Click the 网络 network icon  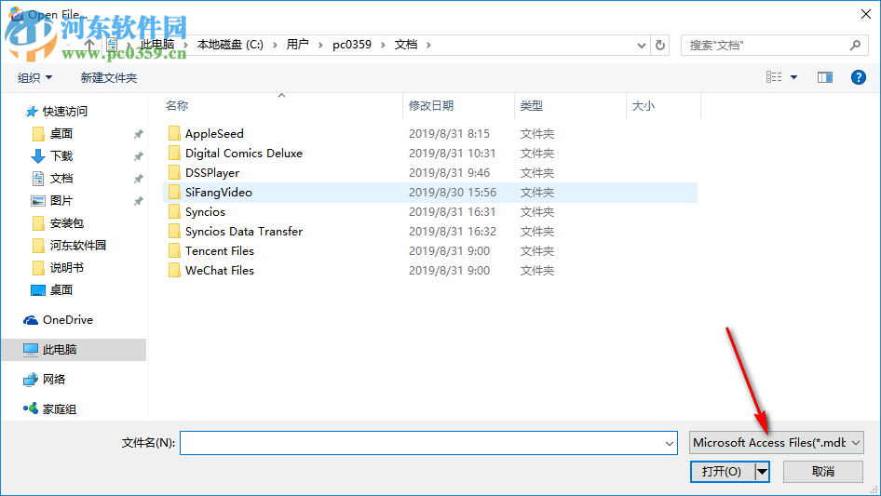[x=31, y=380]
